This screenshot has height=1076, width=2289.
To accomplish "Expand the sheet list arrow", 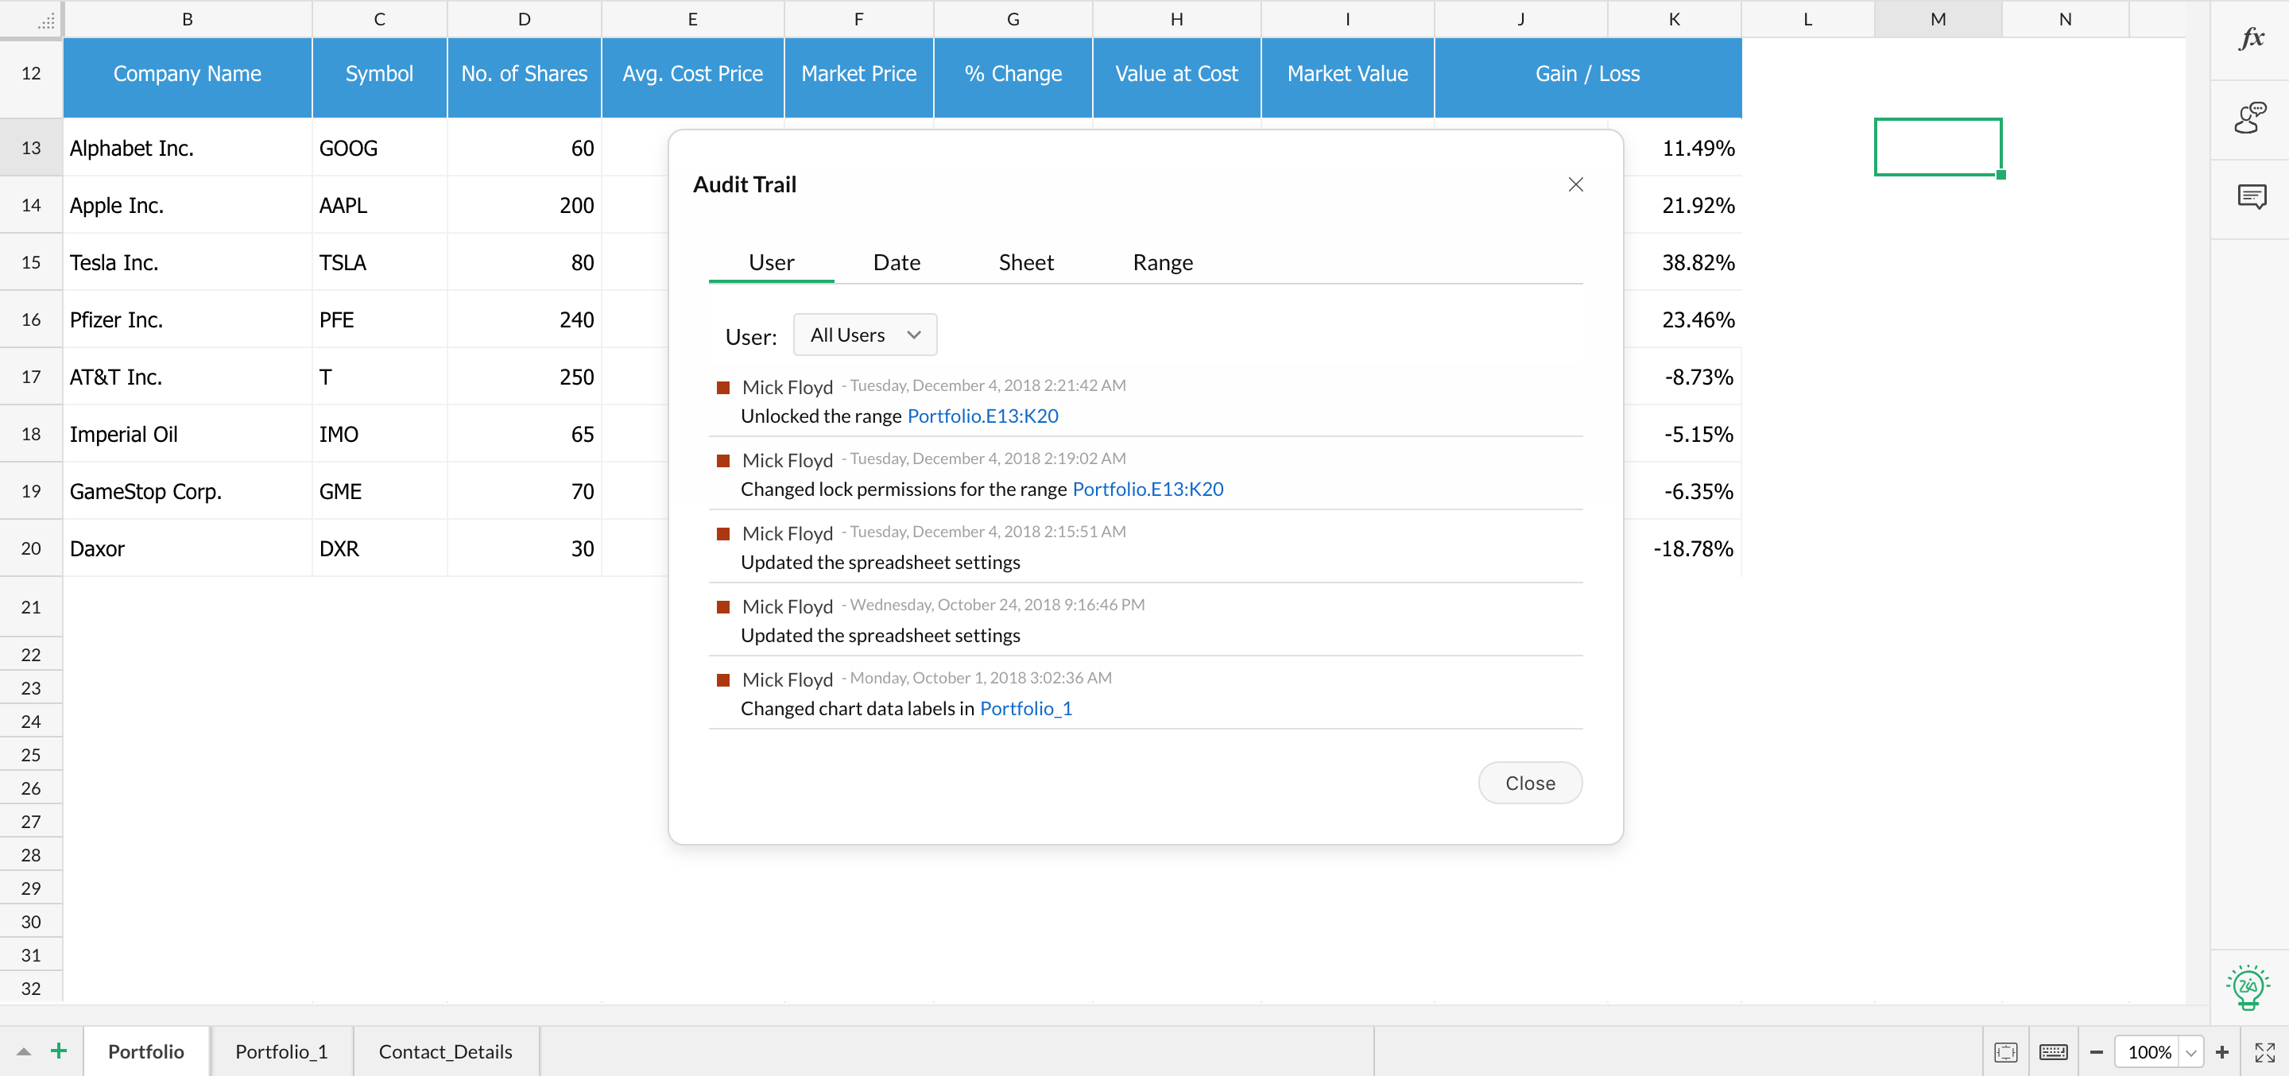I will (24, 1052).
